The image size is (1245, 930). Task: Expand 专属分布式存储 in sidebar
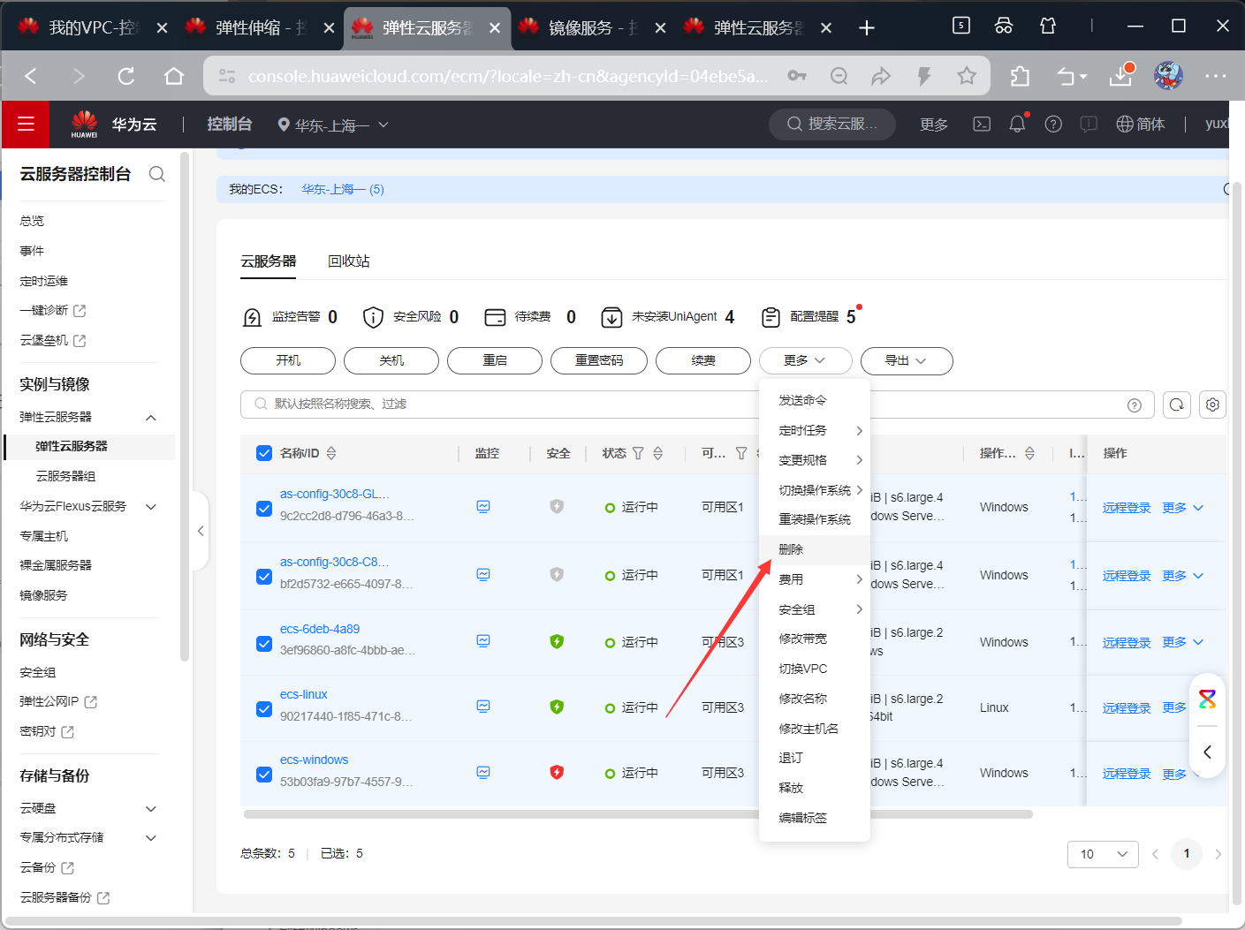151,838
